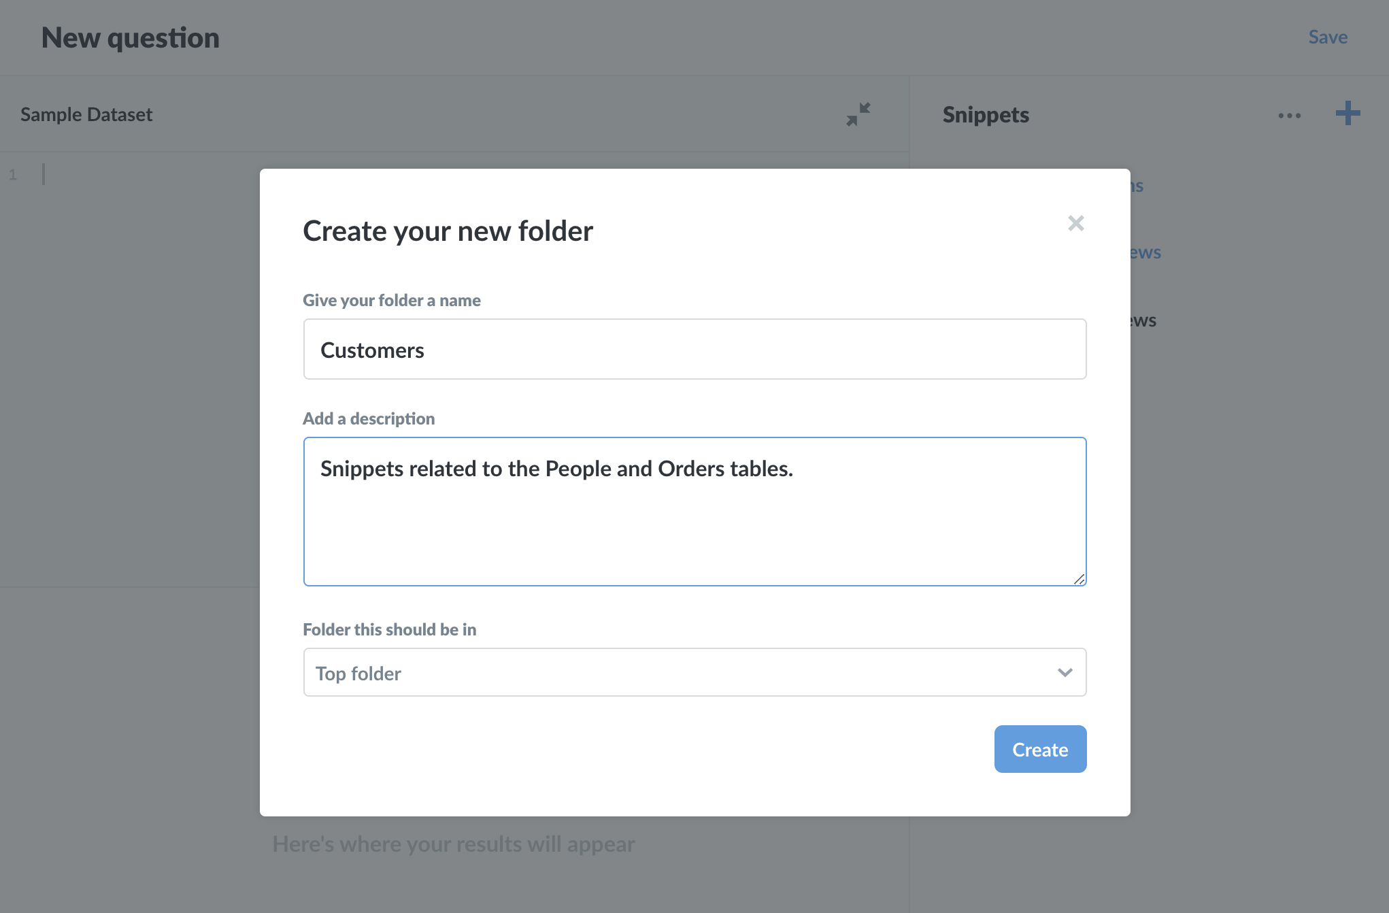Click the textarea resize handle
The width and height of the screenshot is (1389, 913).
point(1080,580)
